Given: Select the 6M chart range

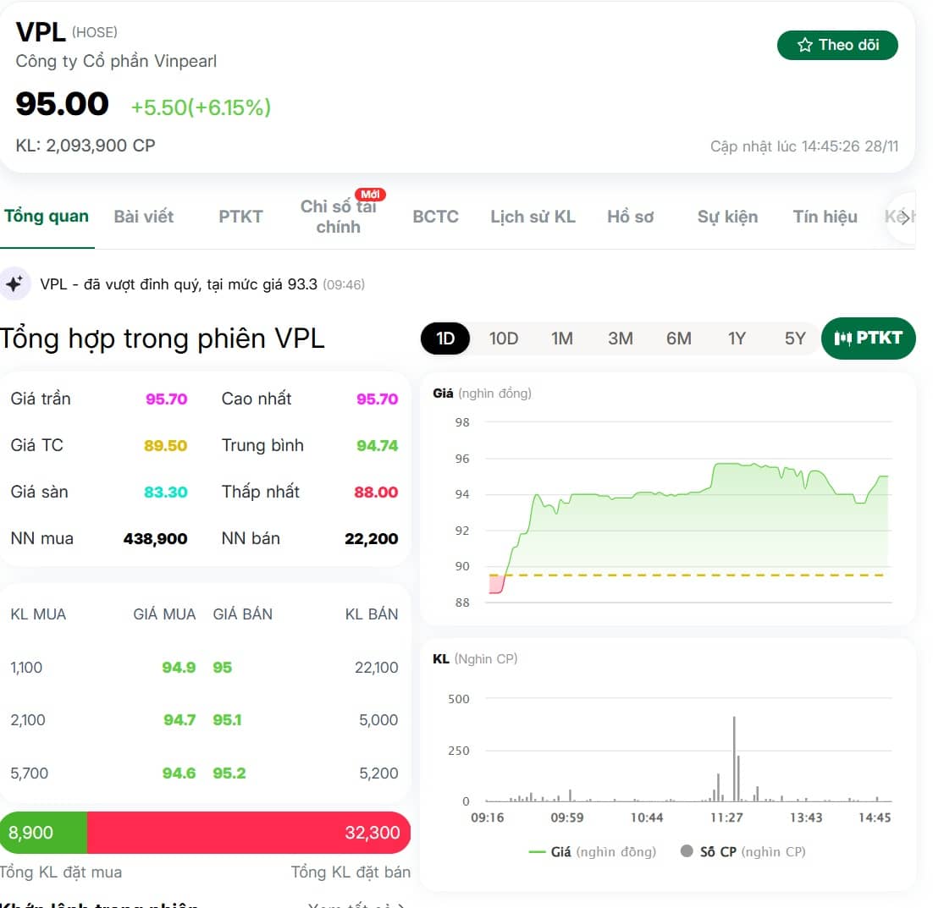Looking at the screenshot, I should point(678,338).
